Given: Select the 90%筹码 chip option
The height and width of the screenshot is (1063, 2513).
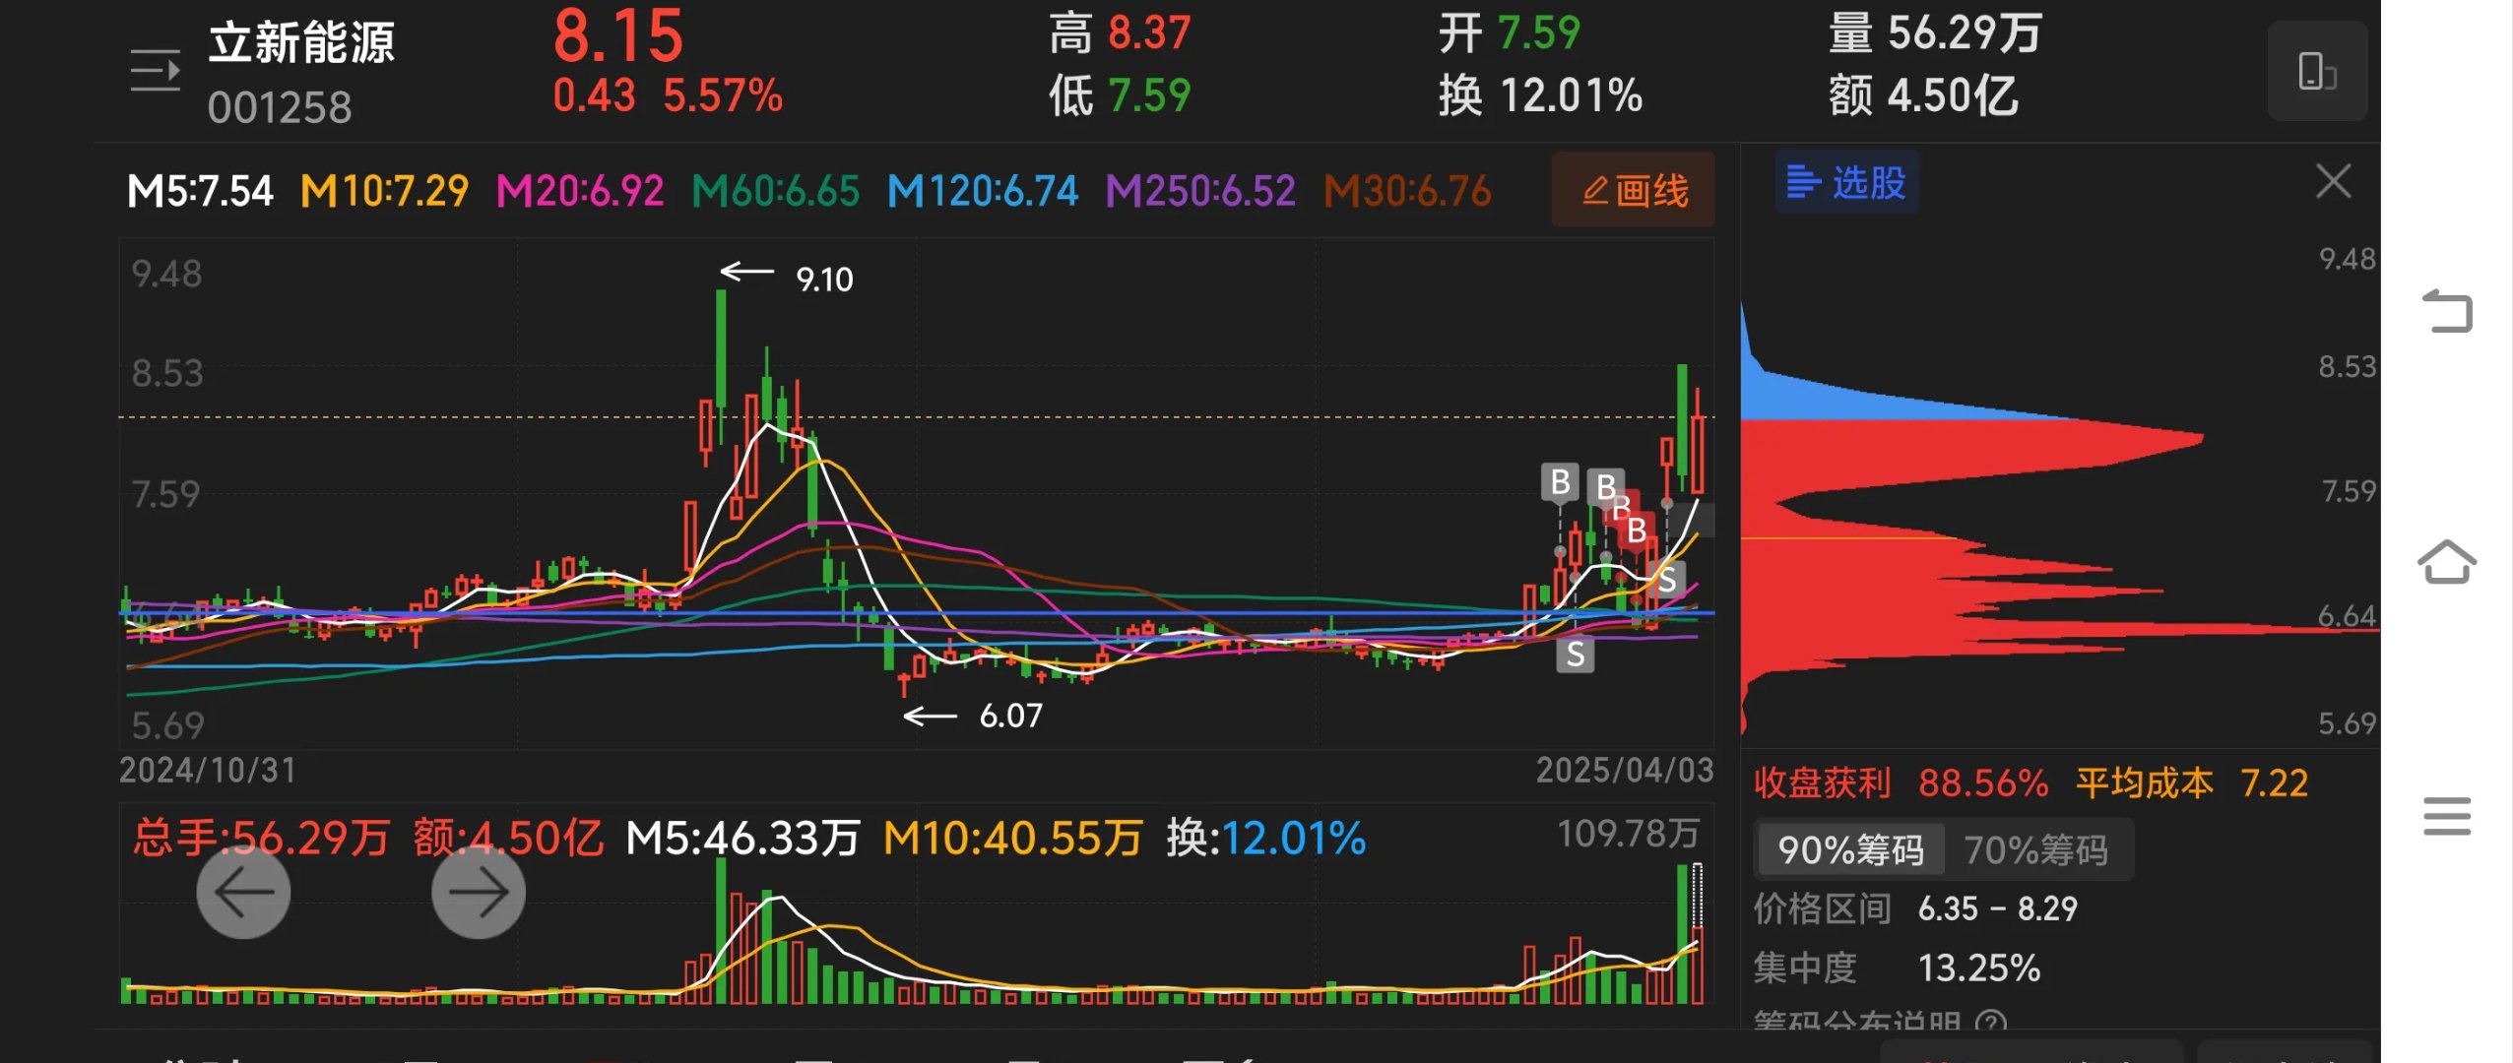Looking at the screenshot, I should tap(1849, 849).
